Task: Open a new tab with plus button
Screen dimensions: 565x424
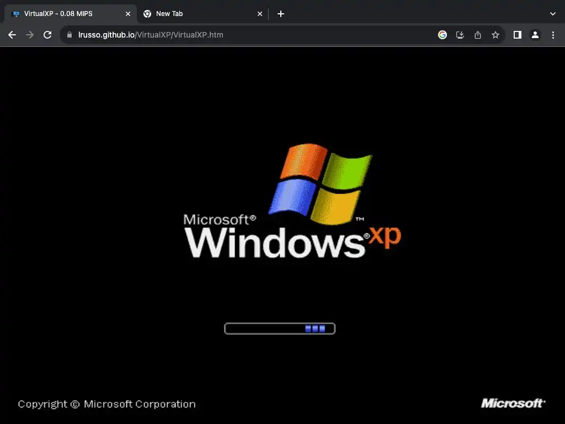Action: (x=281, y=14)
